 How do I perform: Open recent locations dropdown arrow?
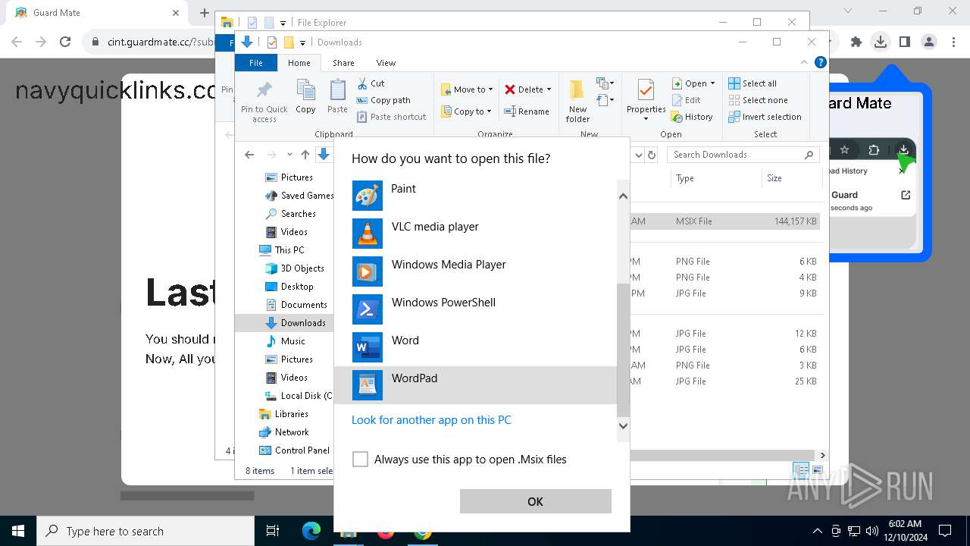coord(289,155)
